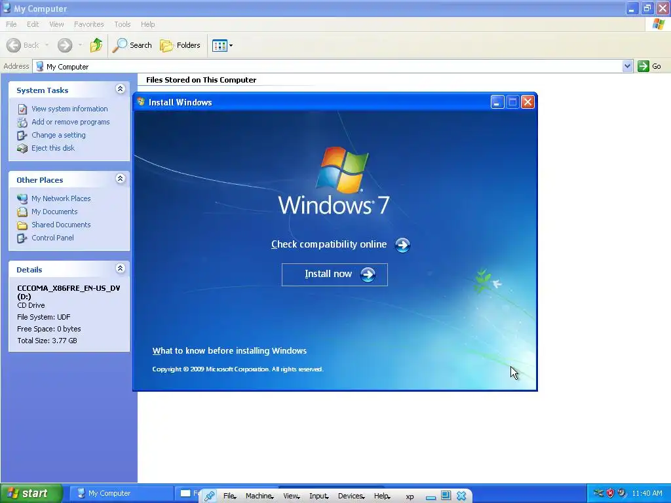Click the Eject this disk drive icon
This screenshot has width=671, height=503.
(x=22, y=149)
